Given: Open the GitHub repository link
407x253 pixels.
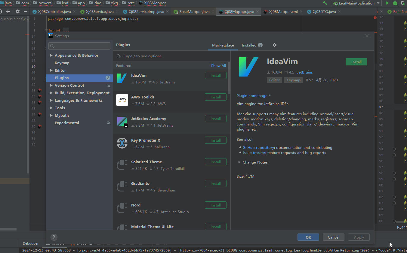Looking at the screenshot, I should tap(258, 148).
